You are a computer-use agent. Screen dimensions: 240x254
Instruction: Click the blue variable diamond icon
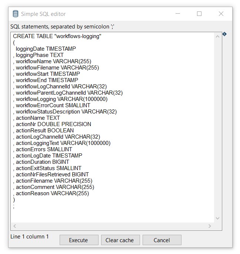(224, 34)
